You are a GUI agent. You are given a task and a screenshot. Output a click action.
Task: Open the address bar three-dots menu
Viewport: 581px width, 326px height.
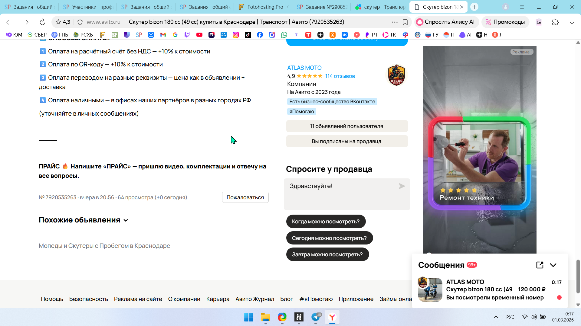pos(395,22)
